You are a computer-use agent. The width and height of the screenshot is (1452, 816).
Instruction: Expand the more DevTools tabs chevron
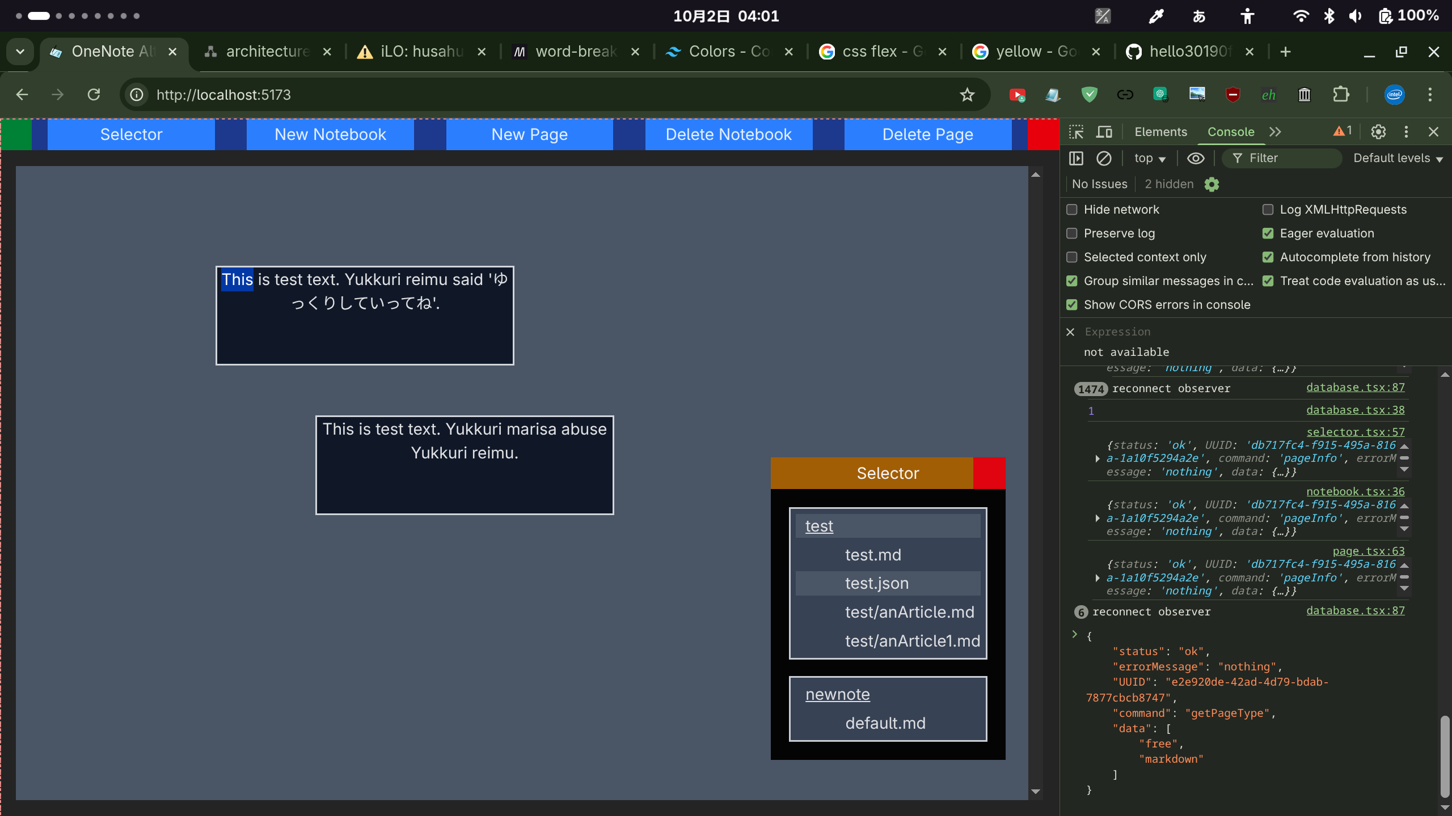click(1276, 132)
